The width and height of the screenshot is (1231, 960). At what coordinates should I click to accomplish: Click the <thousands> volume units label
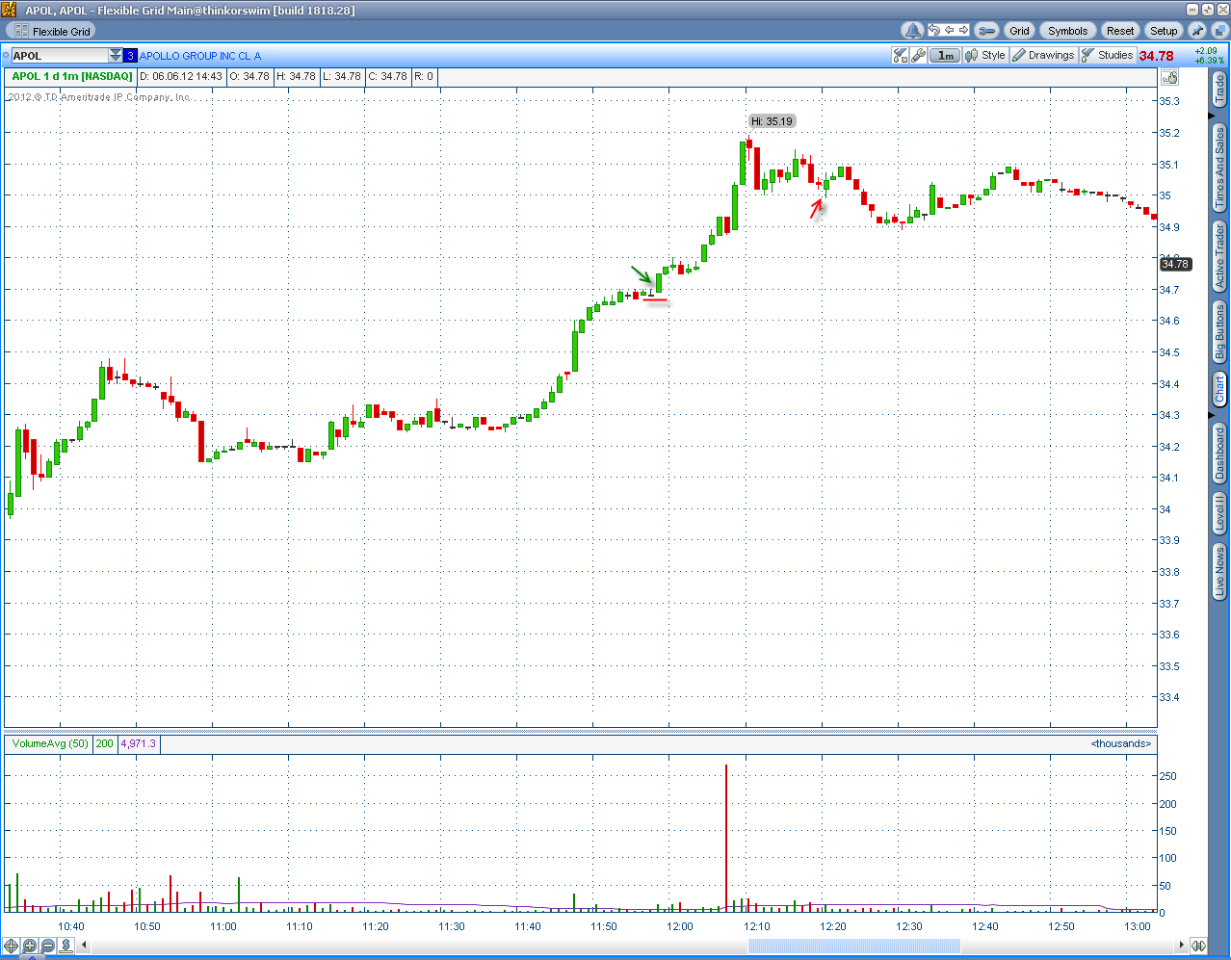pos(1121,743)
